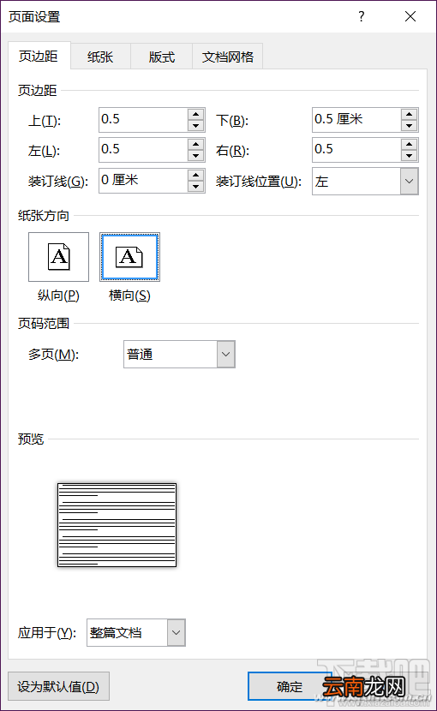Click the landscape page preview thumbnail
437x711 pixels.
117,524
